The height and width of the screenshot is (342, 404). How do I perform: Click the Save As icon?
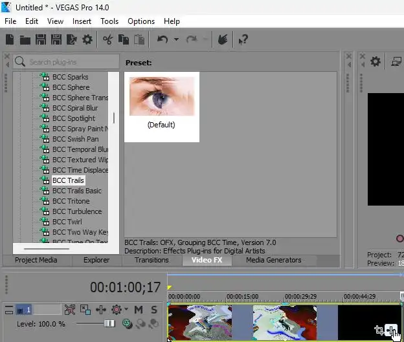[x=56, y=39]
